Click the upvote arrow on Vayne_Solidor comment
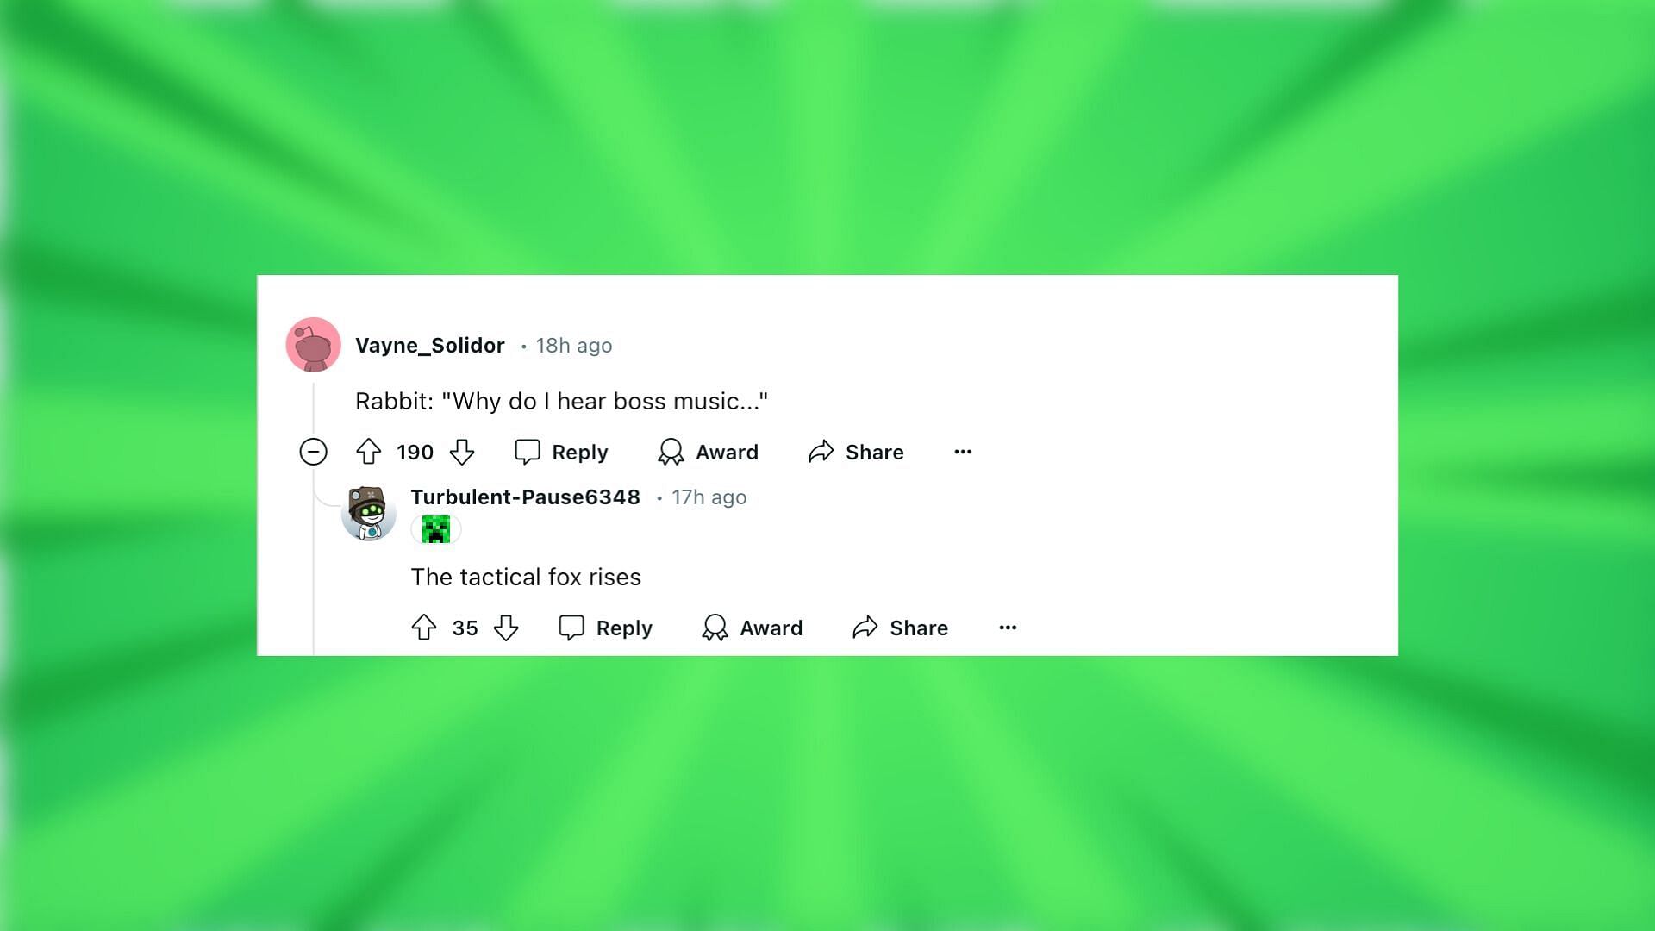Screen dimensions: 1655x931 368,452
